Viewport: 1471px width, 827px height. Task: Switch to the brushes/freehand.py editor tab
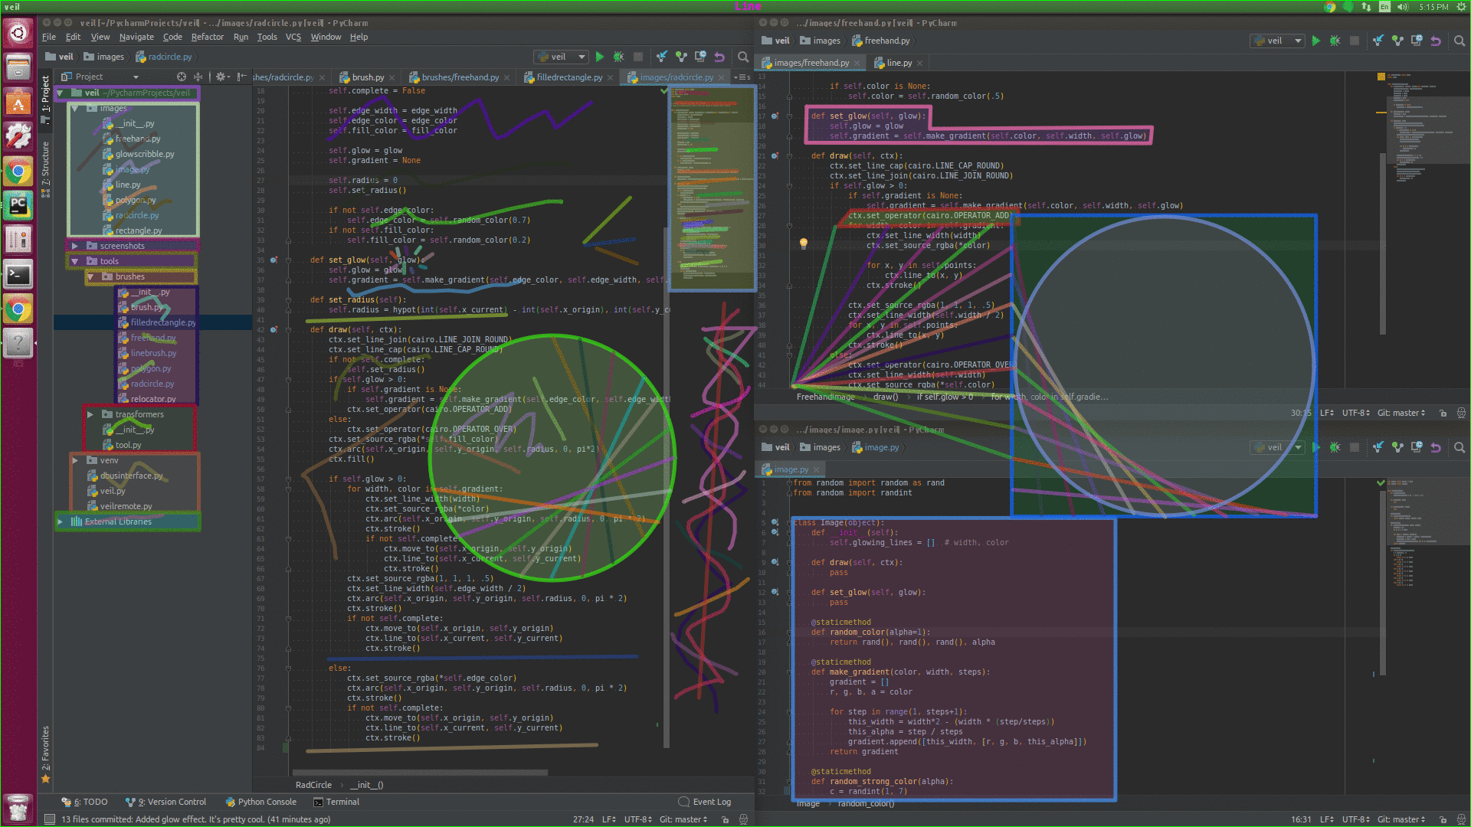pyautogui.click(x=460, y=77)
